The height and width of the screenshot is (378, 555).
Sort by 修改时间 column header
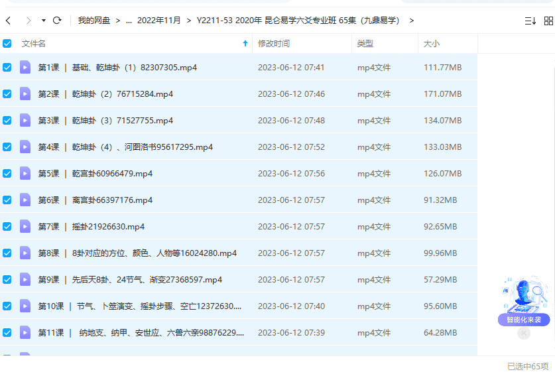[x=274, y=44]
